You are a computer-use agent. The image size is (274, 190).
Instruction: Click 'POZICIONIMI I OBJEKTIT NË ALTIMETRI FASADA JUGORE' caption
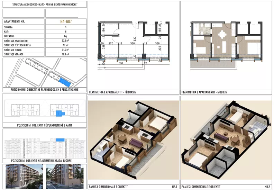tap(42, 161)
